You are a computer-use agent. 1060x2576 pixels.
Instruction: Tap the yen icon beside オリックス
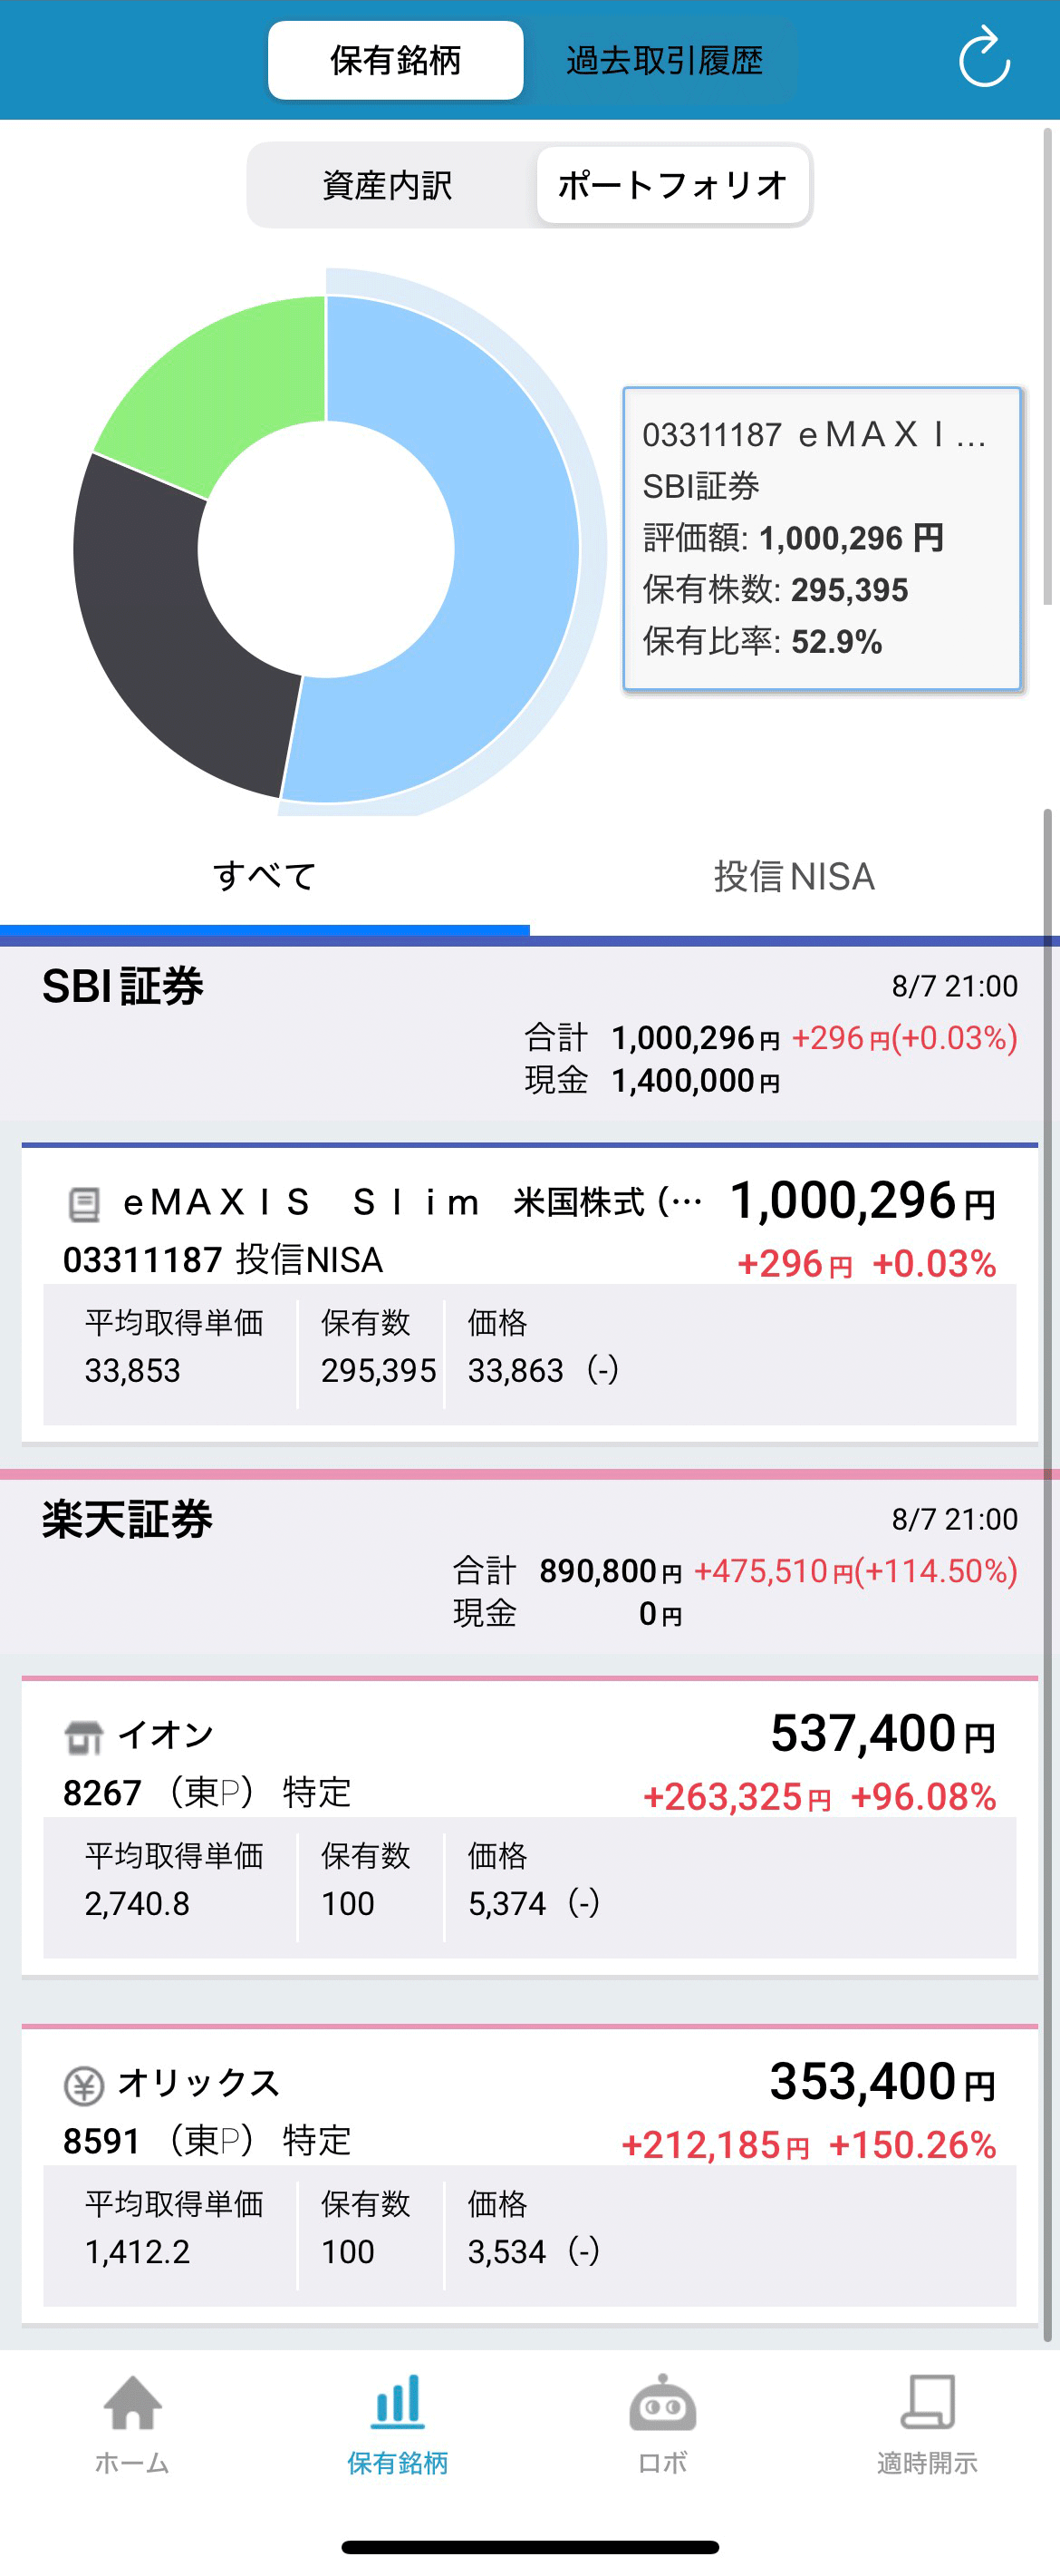click(x=84, y=2085)
